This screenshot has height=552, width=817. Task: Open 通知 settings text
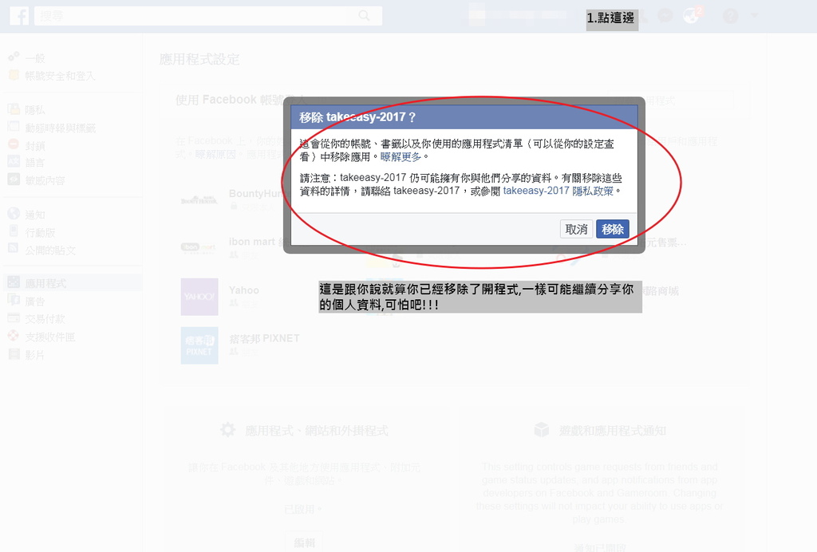35,215
